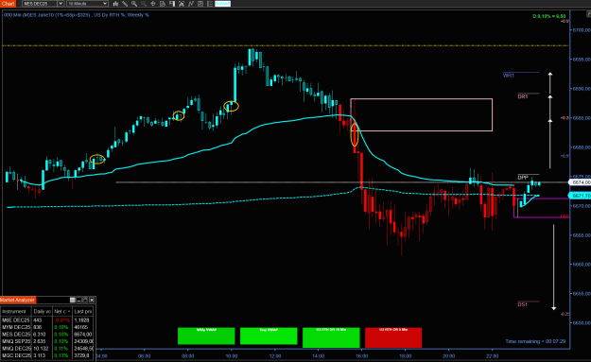Open the indicators icon in toolbar
591x362 pixels.
pyautogui.click(x=191, y=4)
